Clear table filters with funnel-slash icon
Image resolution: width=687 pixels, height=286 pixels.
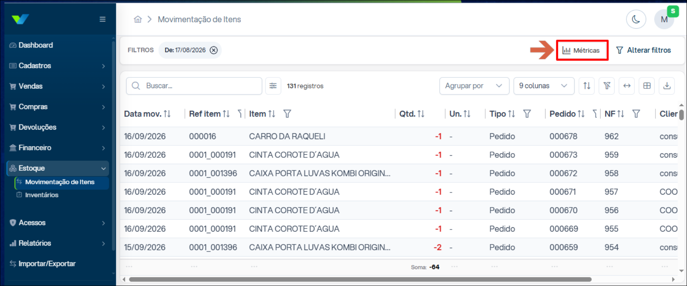tap(607, 86)
